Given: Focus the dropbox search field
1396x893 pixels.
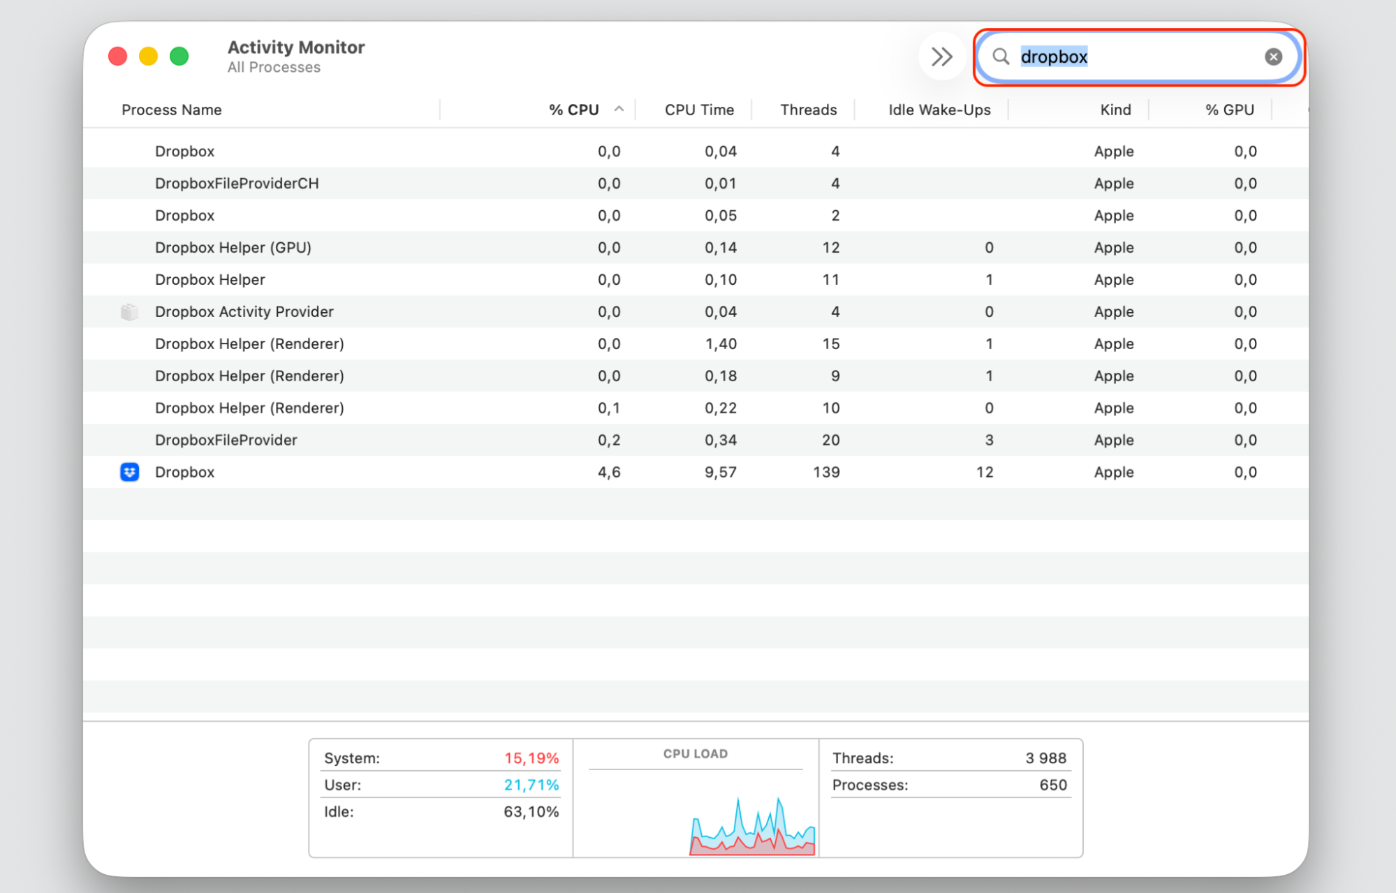Looking at the screenshot, I should [1138, 57].
